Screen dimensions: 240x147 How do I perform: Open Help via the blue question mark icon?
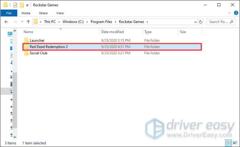point(236,13)
